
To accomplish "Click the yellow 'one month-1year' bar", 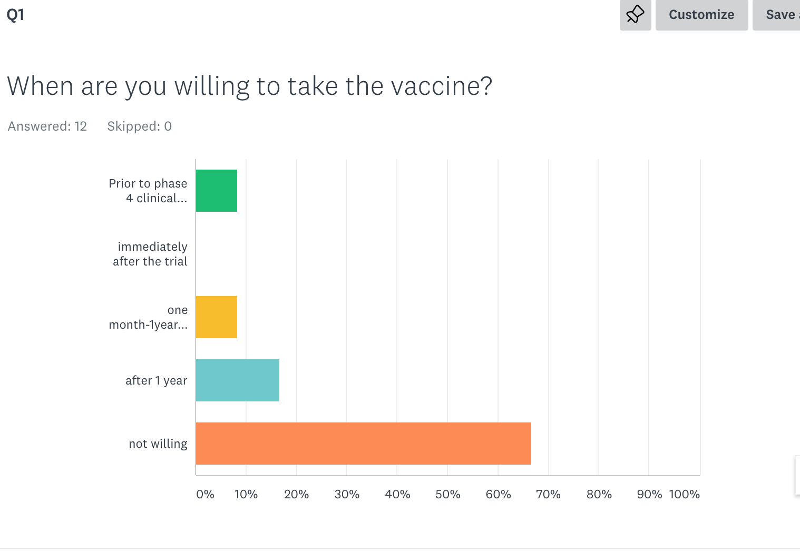I will pyautogui.click(x=217, y=317).
